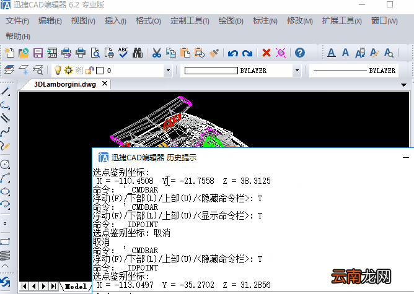Screen dimensions: 414x294
Task: Switch to the Model layout tab
Action: click(76, 286)
